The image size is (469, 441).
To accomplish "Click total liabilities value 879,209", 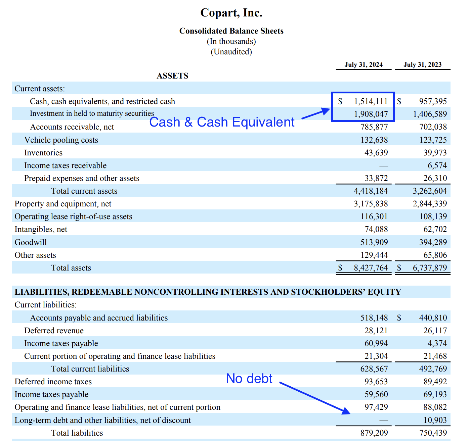I will 374,433.
